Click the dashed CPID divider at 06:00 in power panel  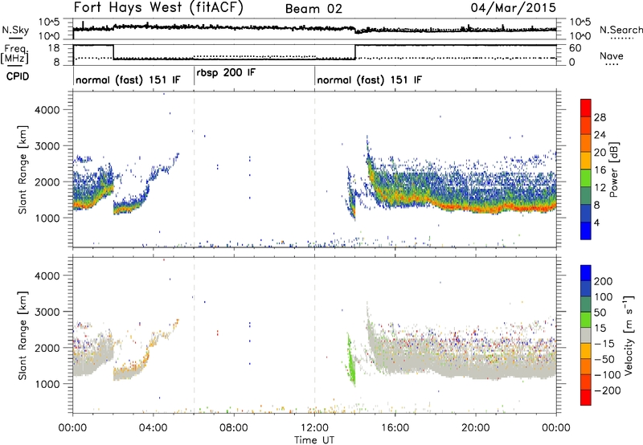(x=194, y=169)
